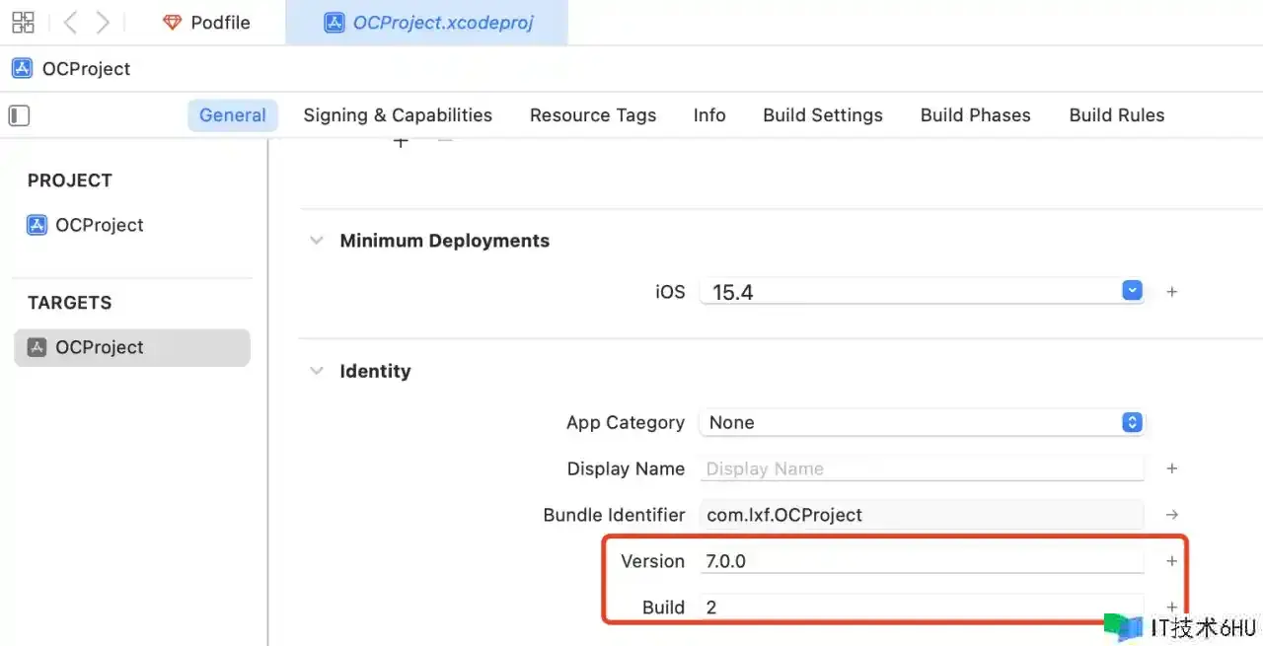
Task: Click the plus next to Version field
Action: [x=1171, y=561]
